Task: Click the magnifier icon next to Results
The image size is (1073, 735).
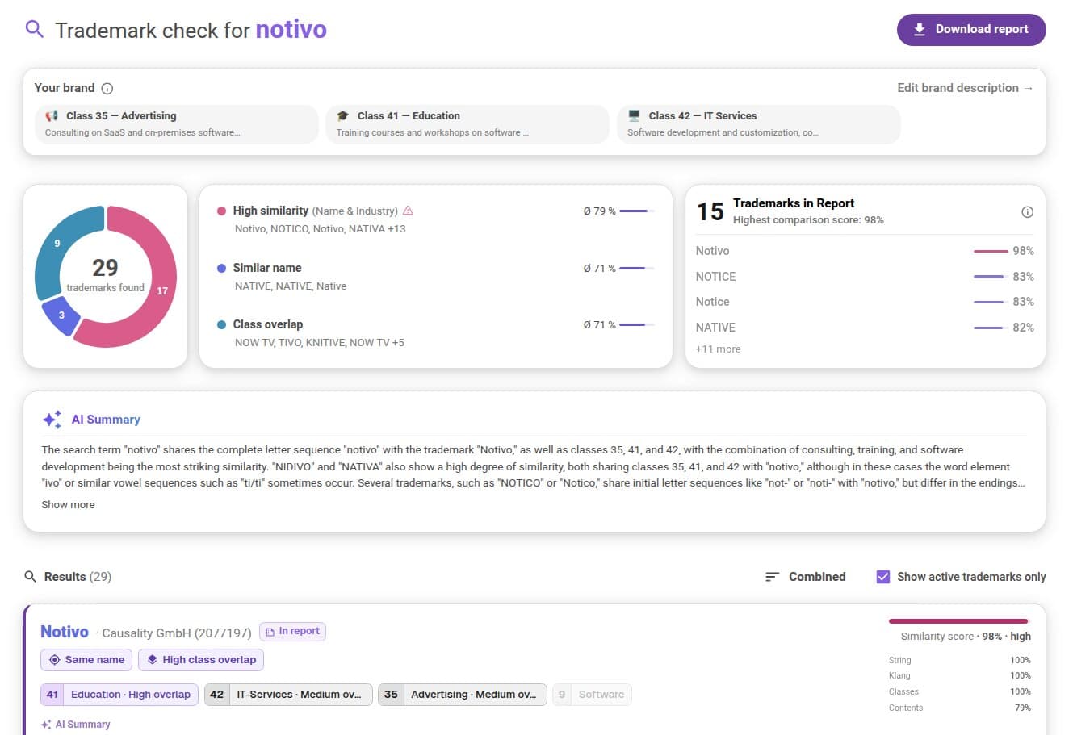Action: 31,577
